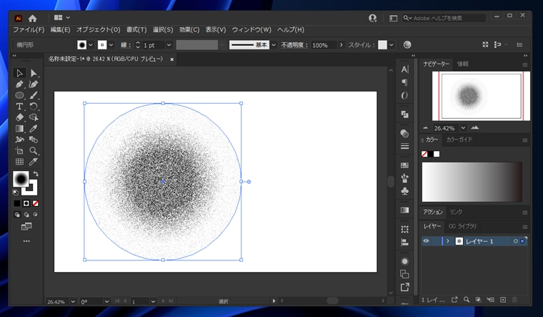Click 不透明度 label in control bar
This screenshot has height=317, width=543.
click(294, 45)
